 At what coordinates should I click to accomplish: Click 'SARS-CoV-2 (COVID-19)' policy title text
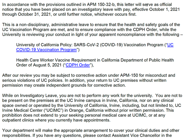[98, 45]
